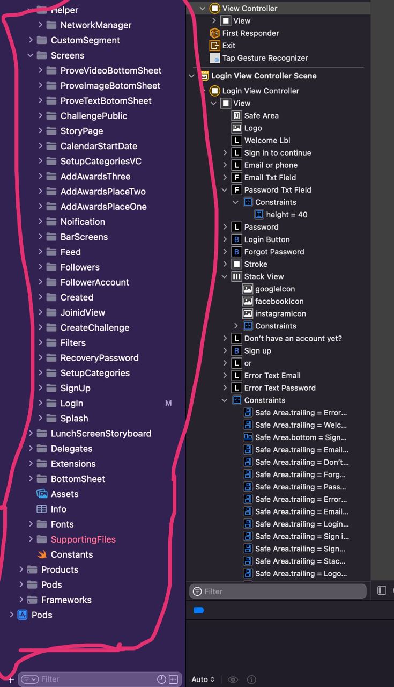Select the RecoveryPassword folder
Screen dimensions: 394x687
[99, 358]
